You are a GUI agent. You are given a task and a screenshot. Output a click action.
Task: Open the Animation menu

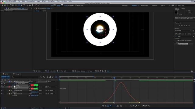click(x=51, y=1)
